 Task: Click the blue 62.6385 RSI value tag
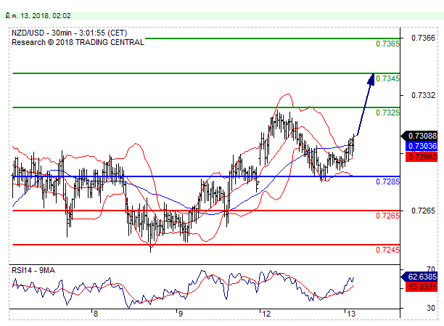420,277
